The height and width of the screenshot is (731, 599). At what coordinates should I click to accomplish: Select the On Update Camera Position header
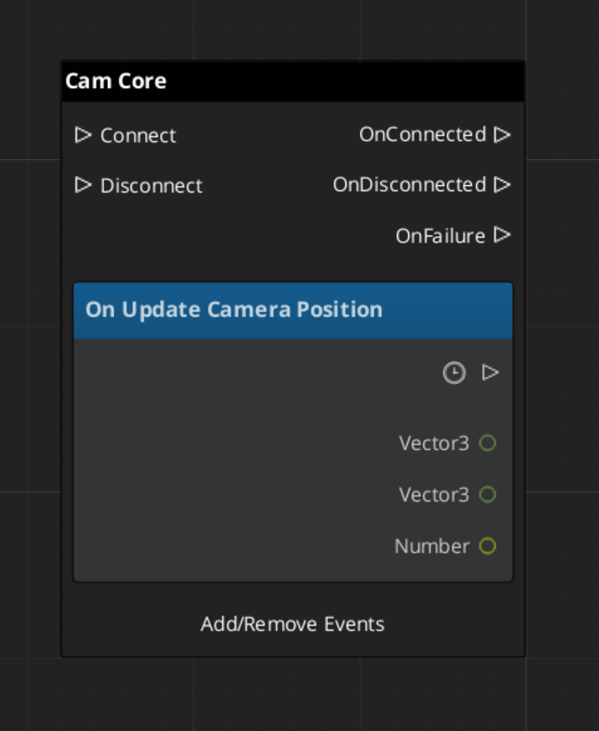(292, 310)
